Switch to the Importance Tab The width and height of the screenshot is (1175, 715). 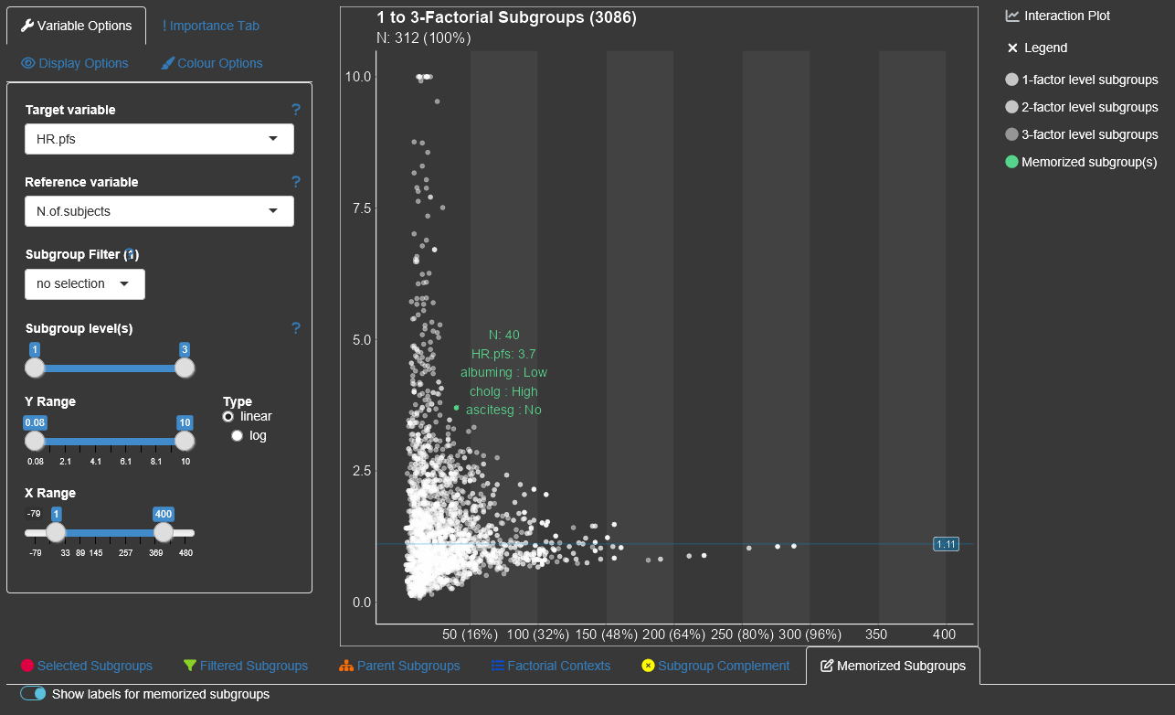pos(210,26)
